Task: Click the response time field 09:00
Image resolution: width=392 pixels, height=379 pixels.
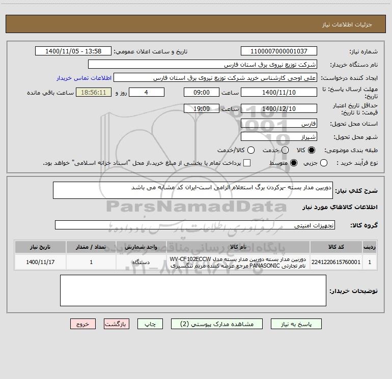Action: pos(202,92)
